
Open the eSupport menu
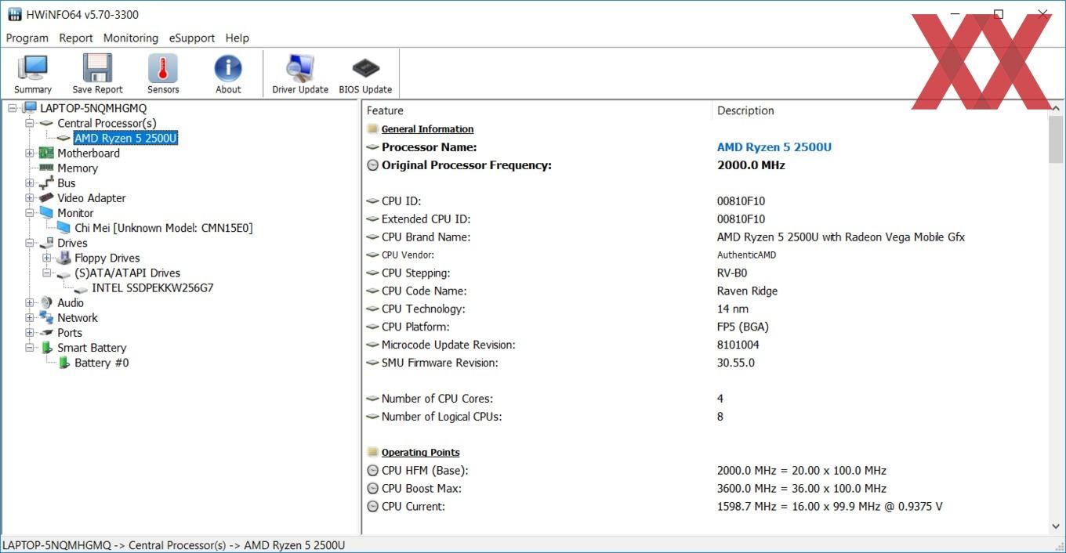(192, 38)
